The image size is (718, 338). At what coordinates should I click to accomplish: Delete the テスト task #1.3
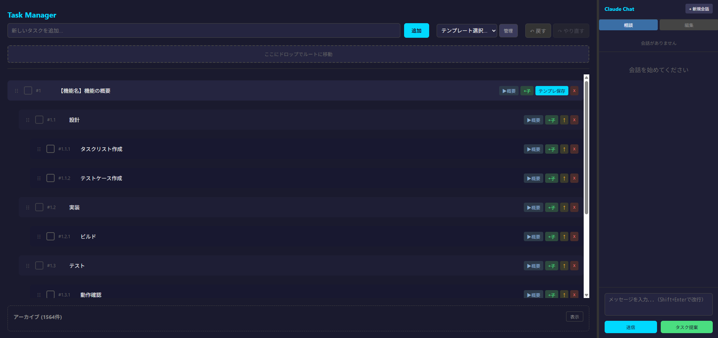[x=574, y=266]
